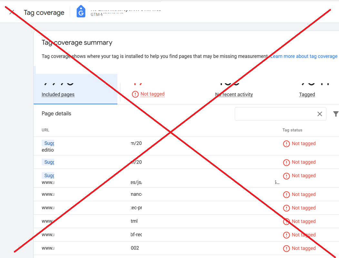Switch to the No recent activity tab
Viewport: 339px width, 258px height.
(x=234, y=94)
